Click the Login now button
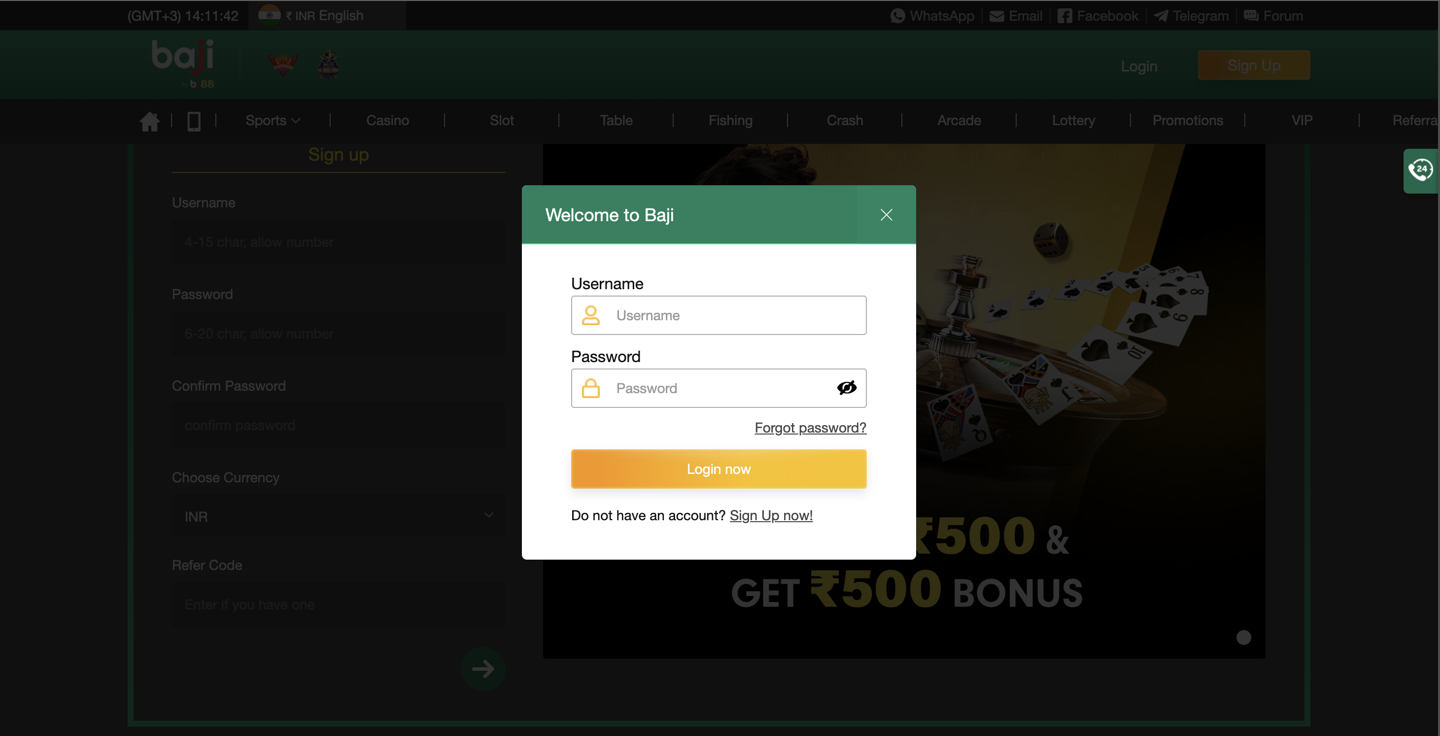This screenshot has width=1440, height=736. click(719, 468)
